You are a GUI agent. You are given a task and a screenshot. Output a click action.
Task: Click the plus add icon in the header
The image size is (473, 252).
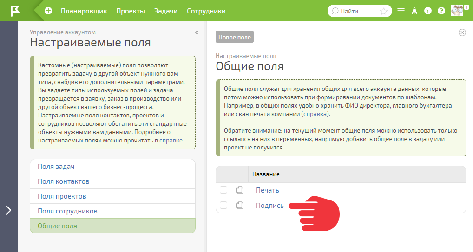coord(48,11)
